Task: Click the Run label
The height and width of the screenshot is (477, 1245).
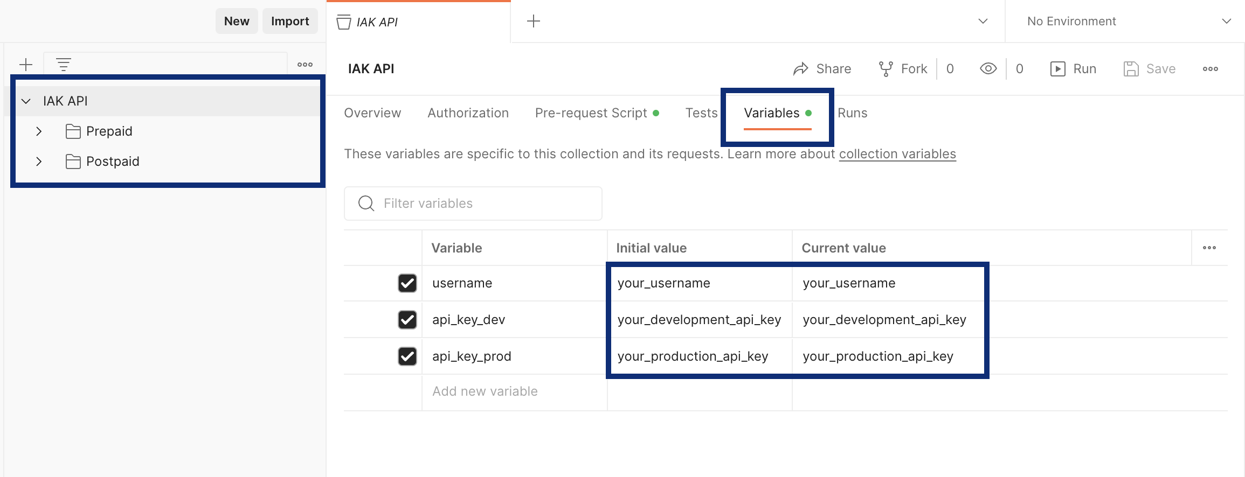Action: (1084, 69)
